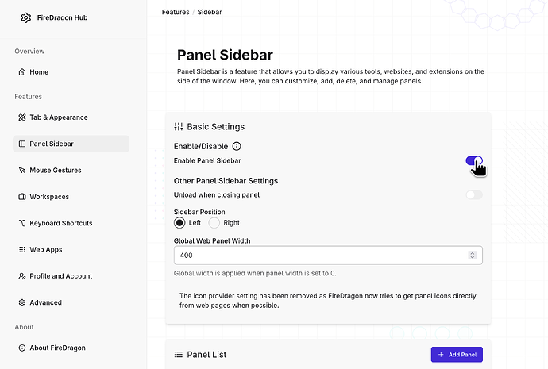Click the Features breadcrumb link
548x369 pixels.
point(175,12)
